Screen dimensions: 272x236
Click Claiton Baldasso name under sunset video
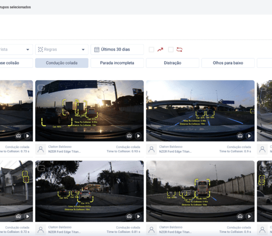[60, 147]
